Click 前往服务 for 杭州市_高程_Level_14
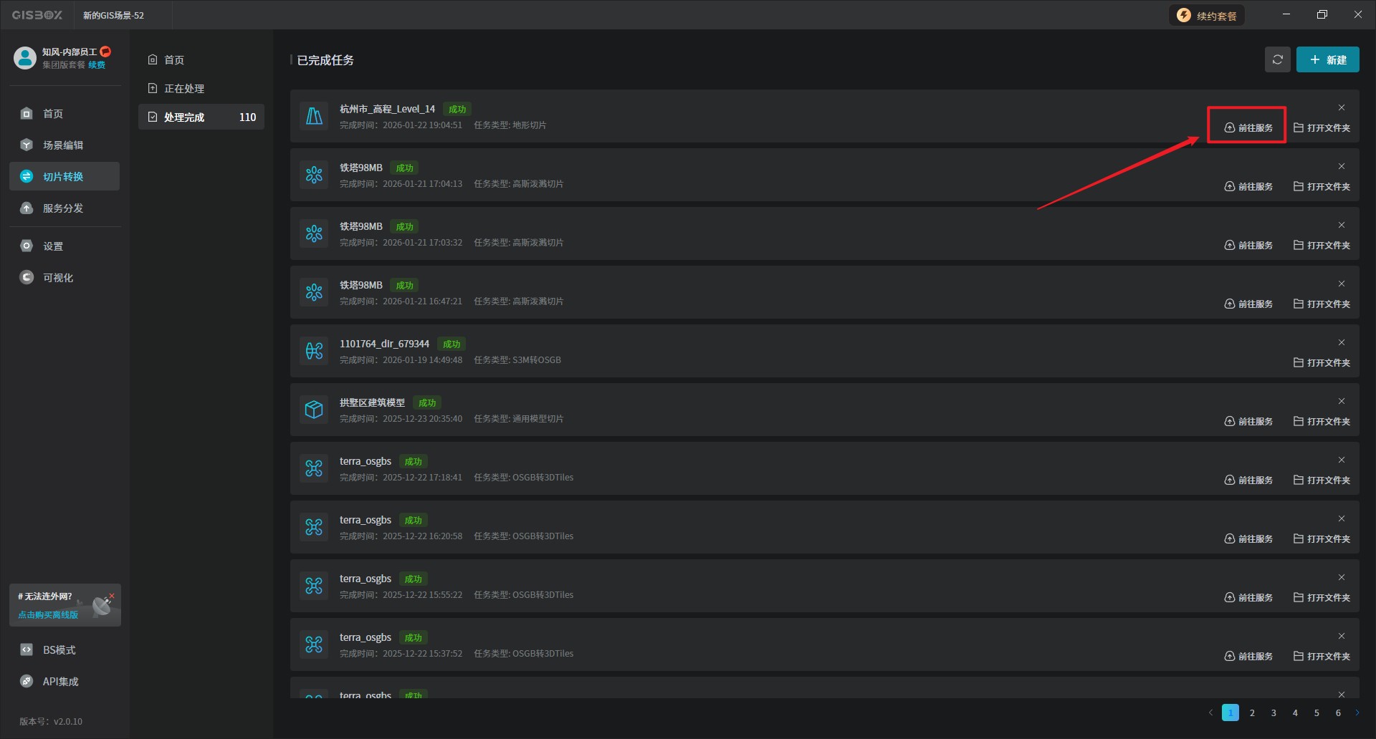Viewport: 1376px width, 739px height. point(1248,127)
